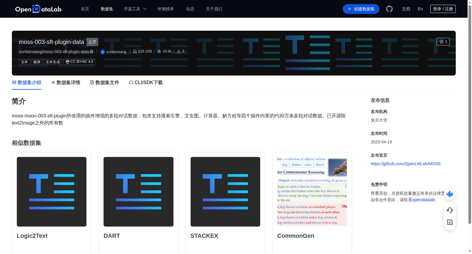Click the 文本生成 tag
This screenshot has width=472, height=254.
[x=53, y=62]
